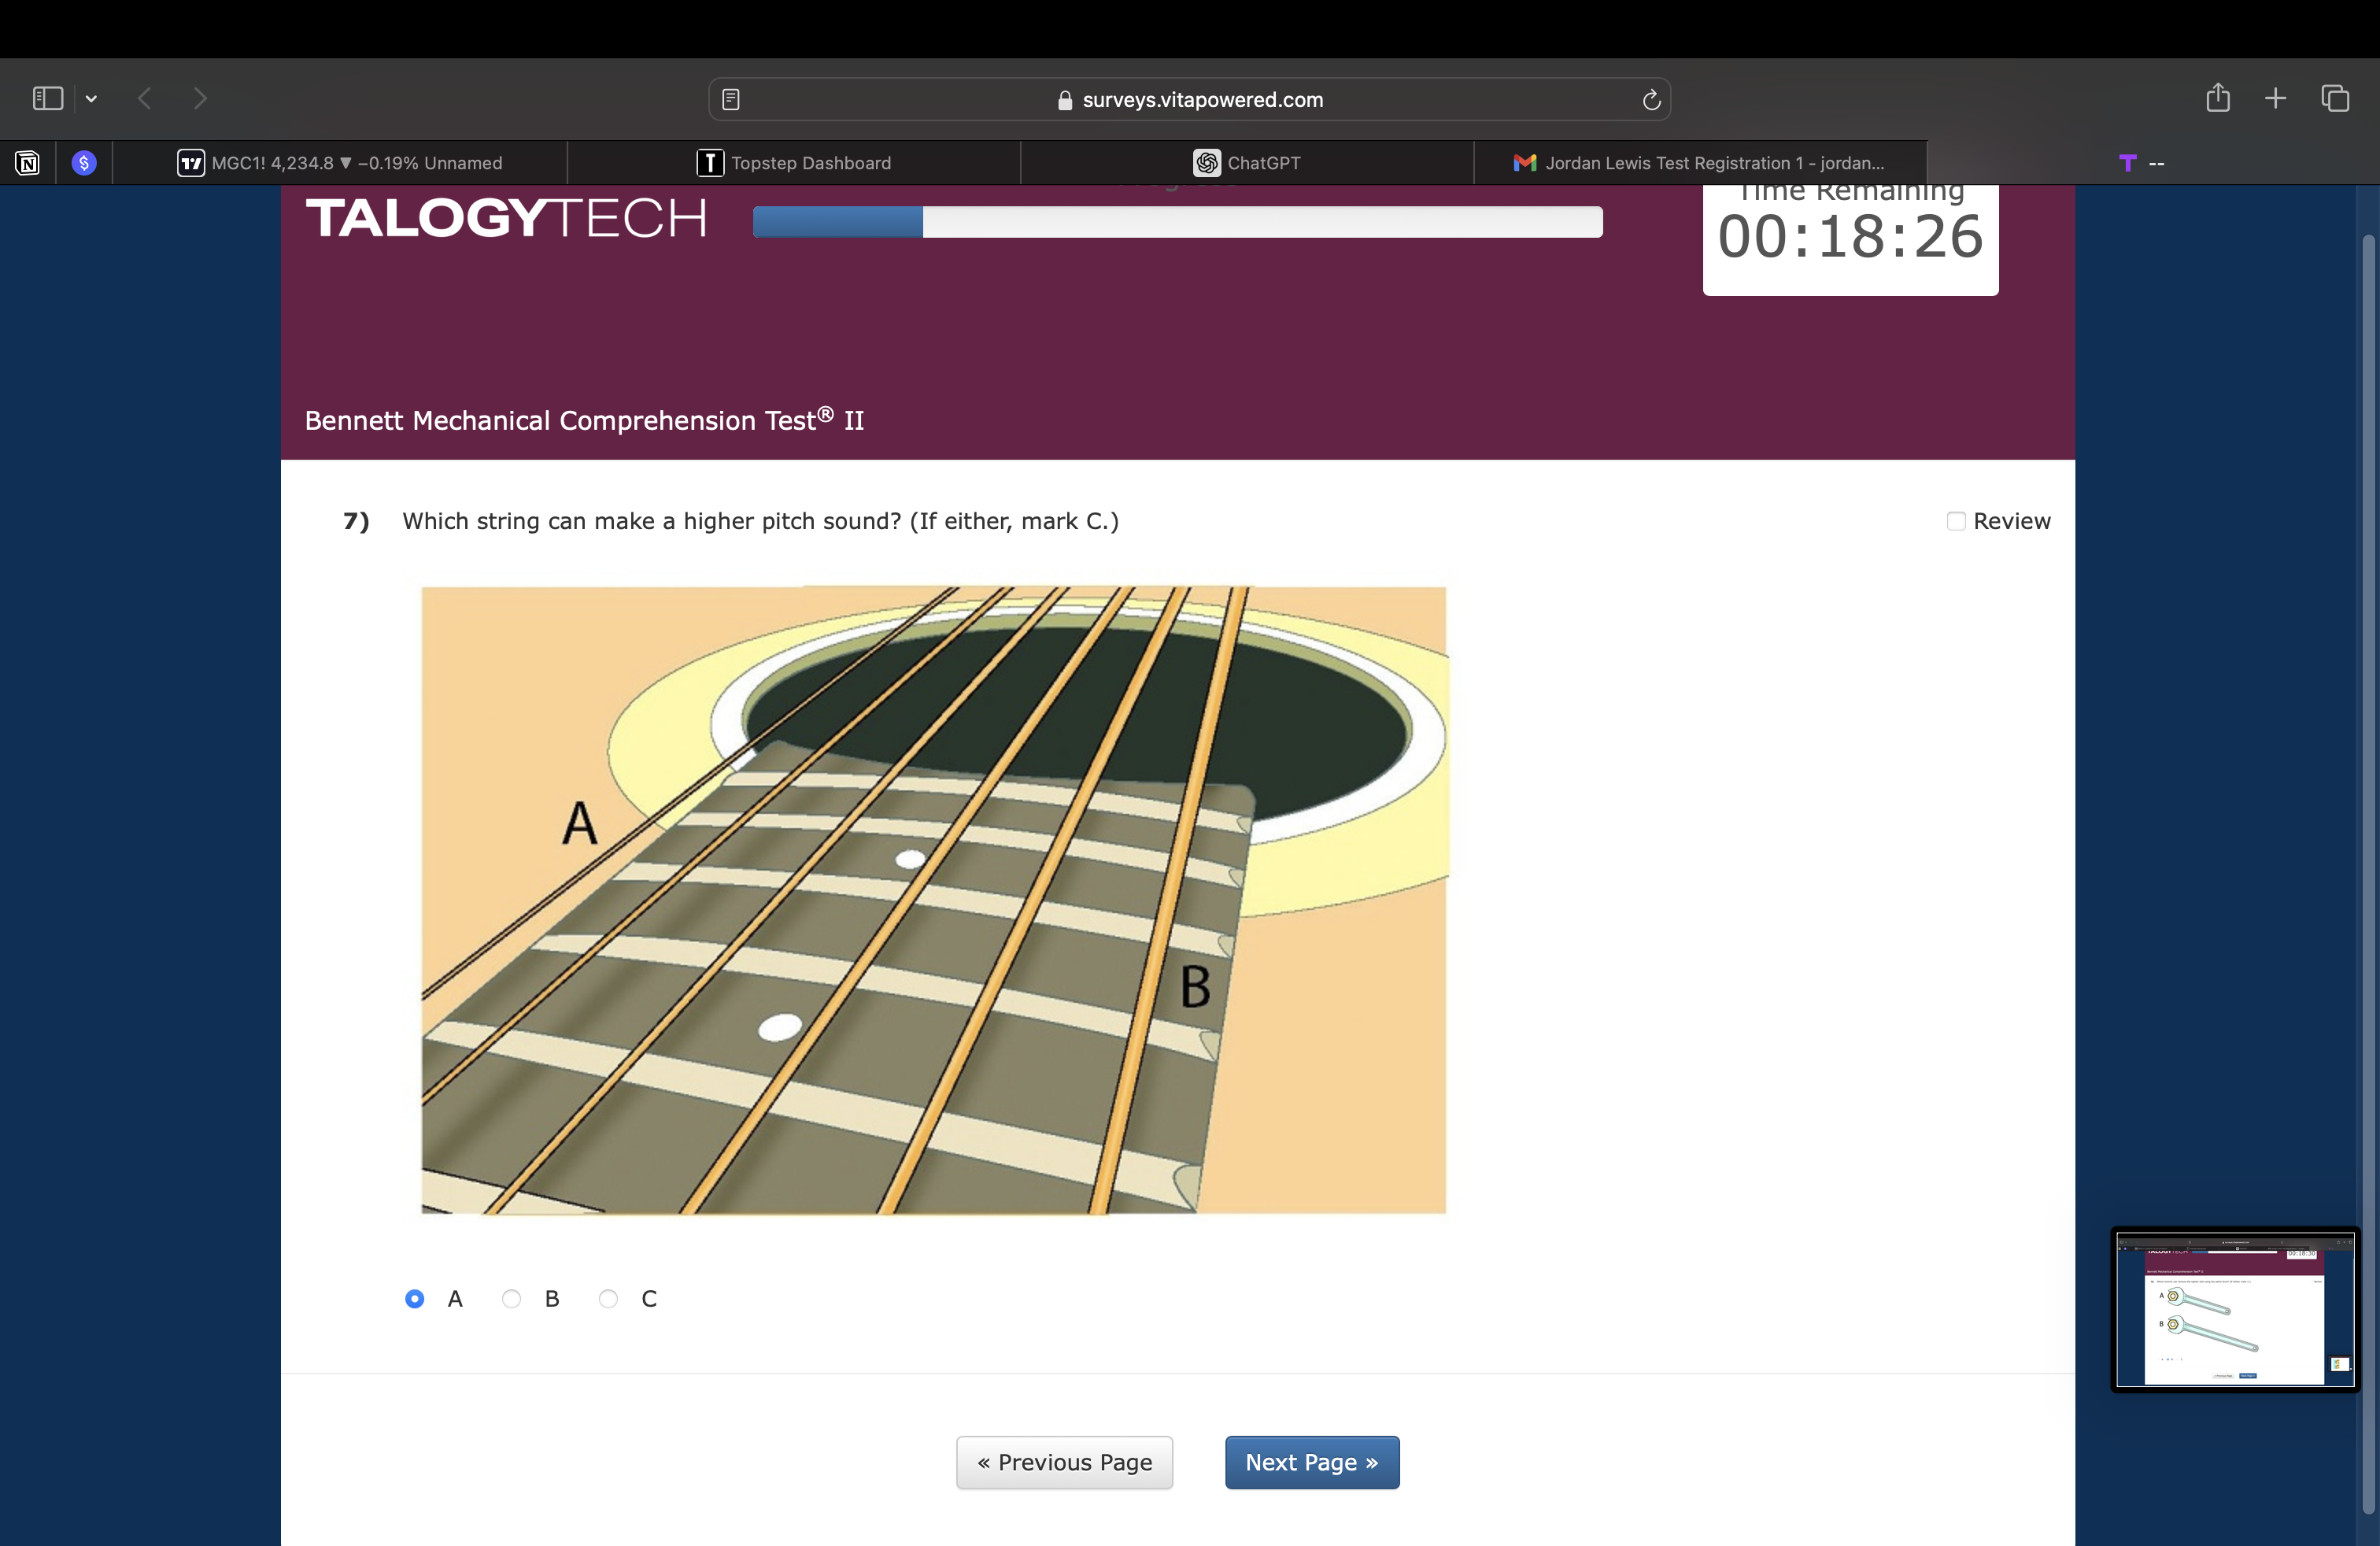Expand the sidebar tab group dropdown arrow
Screen dimensions: 2380x1546
[91, 98]
